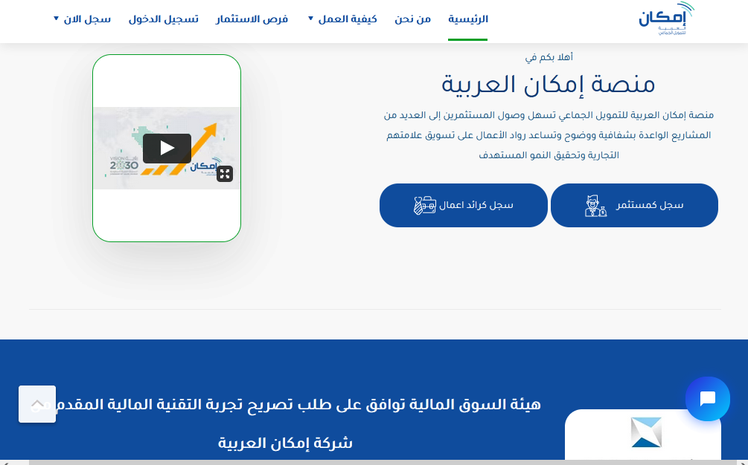Image resolution: width=748 pixels, height=465 pixels.
Task: Expand the كيفية العمل dropdown arrow
Action: click(310, 19)
